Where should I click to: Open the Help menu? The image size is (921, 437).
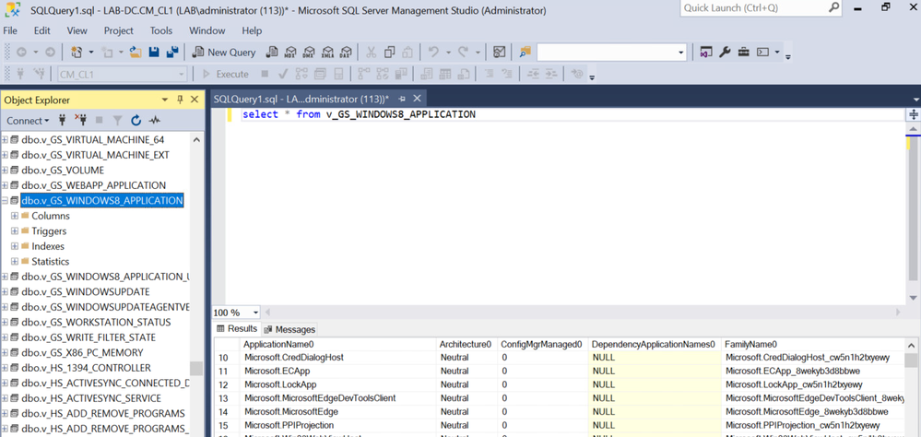click(252, 30)
